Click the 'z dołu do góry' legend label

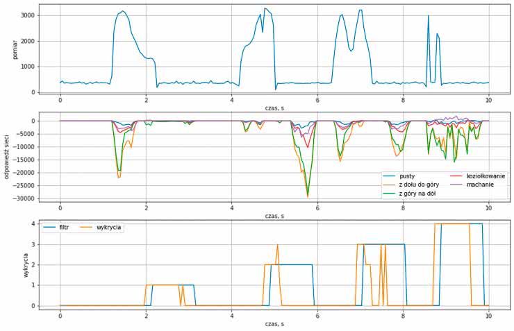coord(421,185)
